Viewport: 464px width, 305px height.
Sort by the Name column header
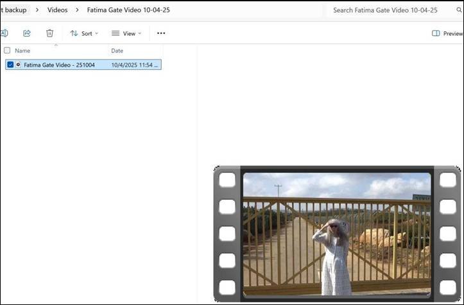click(22, 51)
